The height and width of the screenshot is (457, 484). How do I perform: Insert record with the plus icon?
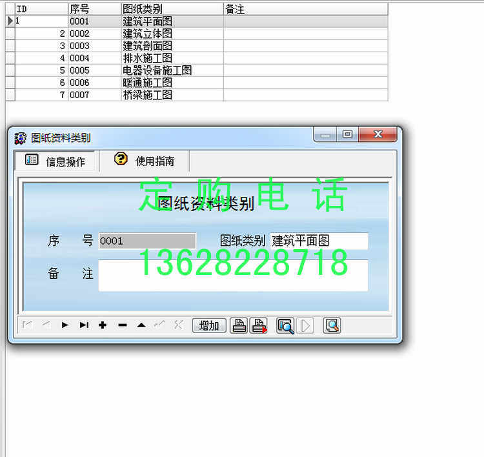point(103,325)
